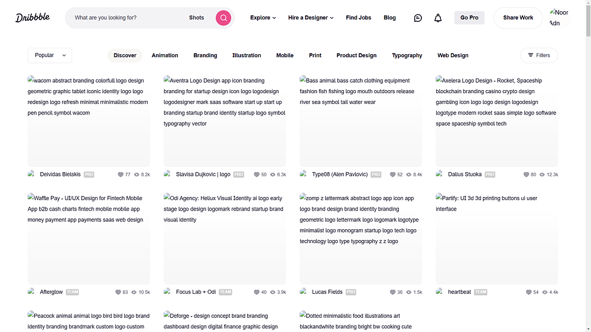Select the Mobile category tab
This screenshot has height=332, width=591.
[x=285, y=55]
